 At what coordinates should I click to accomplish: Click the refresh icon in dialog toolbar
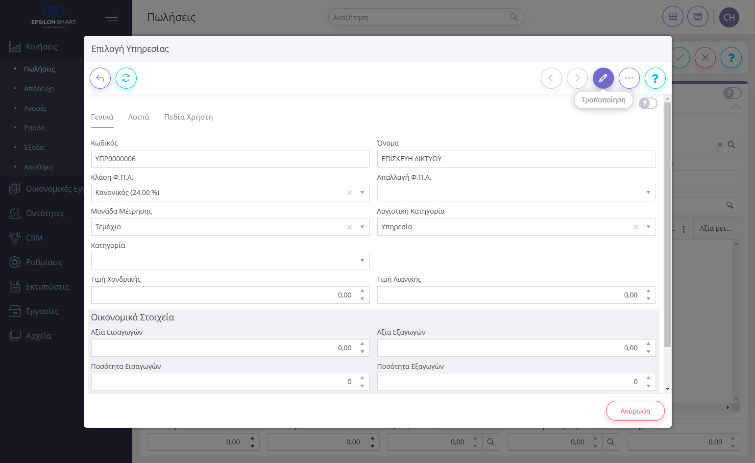tap(126, 78)
